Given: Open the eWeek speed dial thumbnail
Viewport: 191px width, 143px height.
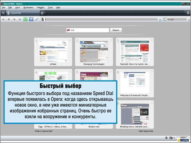Looking at the screenshot, I should pos(53,51).
